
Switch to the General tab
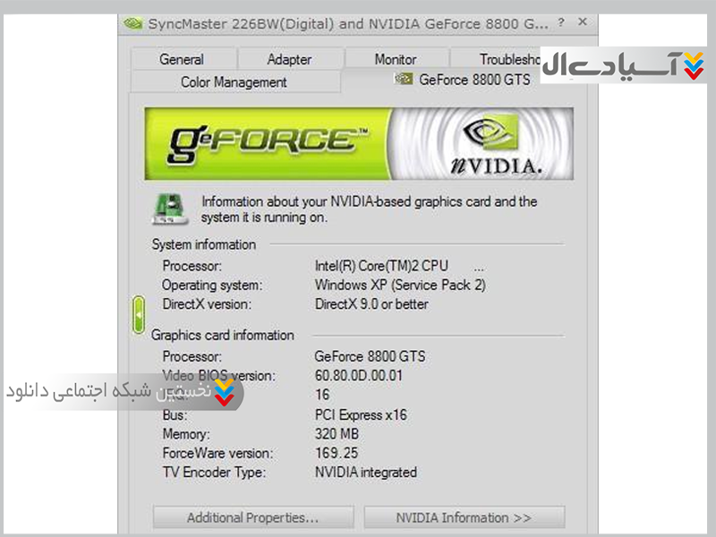click(183, 59)
